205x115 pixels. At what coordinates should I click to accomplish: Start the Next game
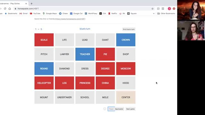pyautogui.click(x=130, y=109)
